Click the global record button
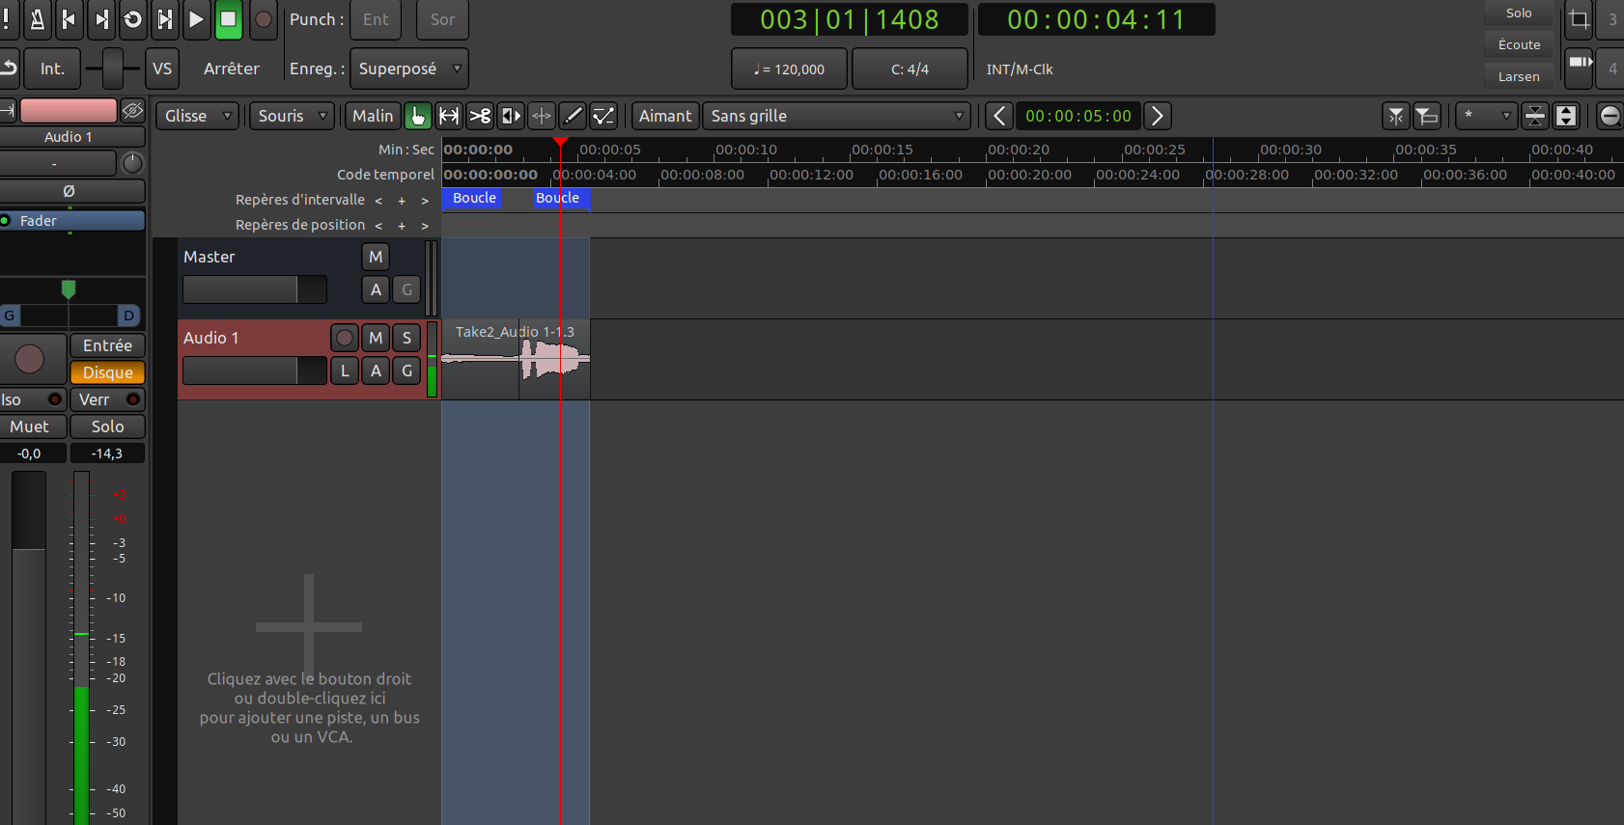The height and width of the screenshot is (825, 1624). point(263,19)
